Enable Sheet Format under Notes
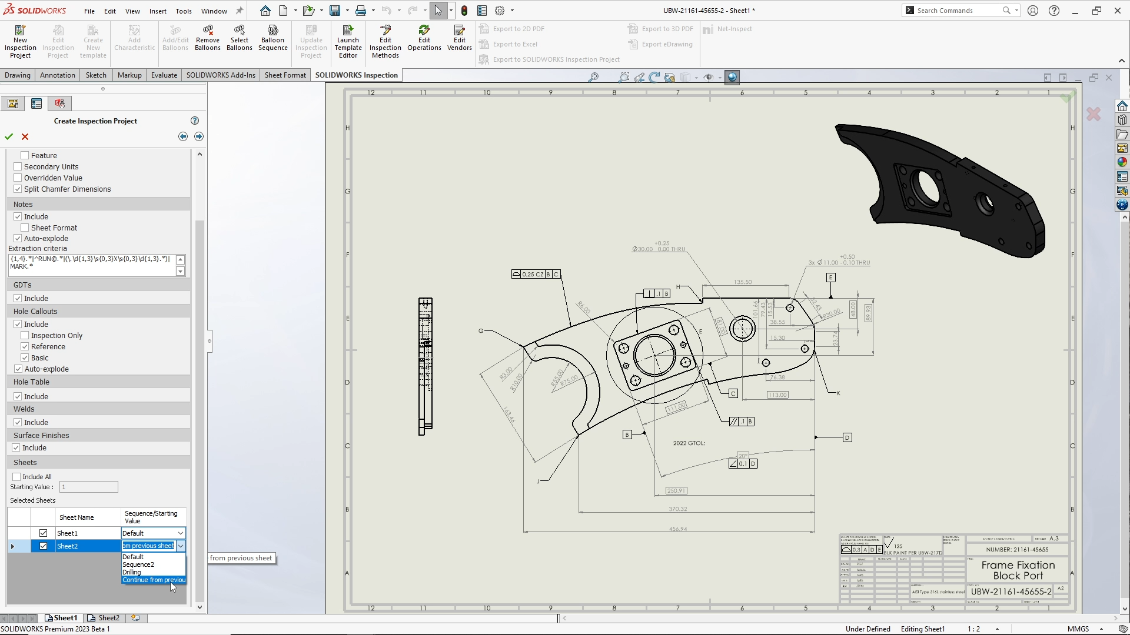The image size is (1130, 635). click(x=25, y=228)
